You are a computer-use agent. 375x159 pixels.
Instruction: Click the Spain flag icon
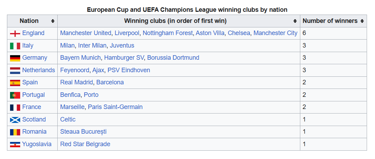pos(15,83)
